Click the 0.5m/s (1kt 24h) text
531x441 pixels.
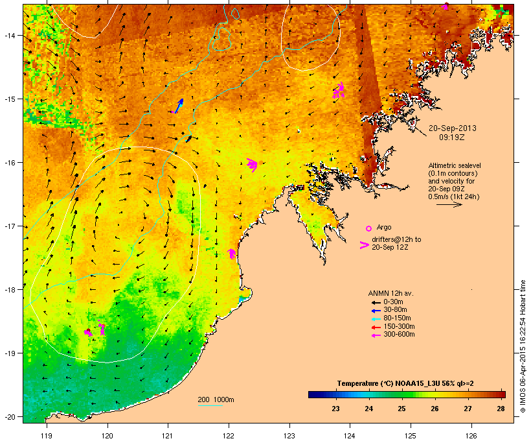454,197
